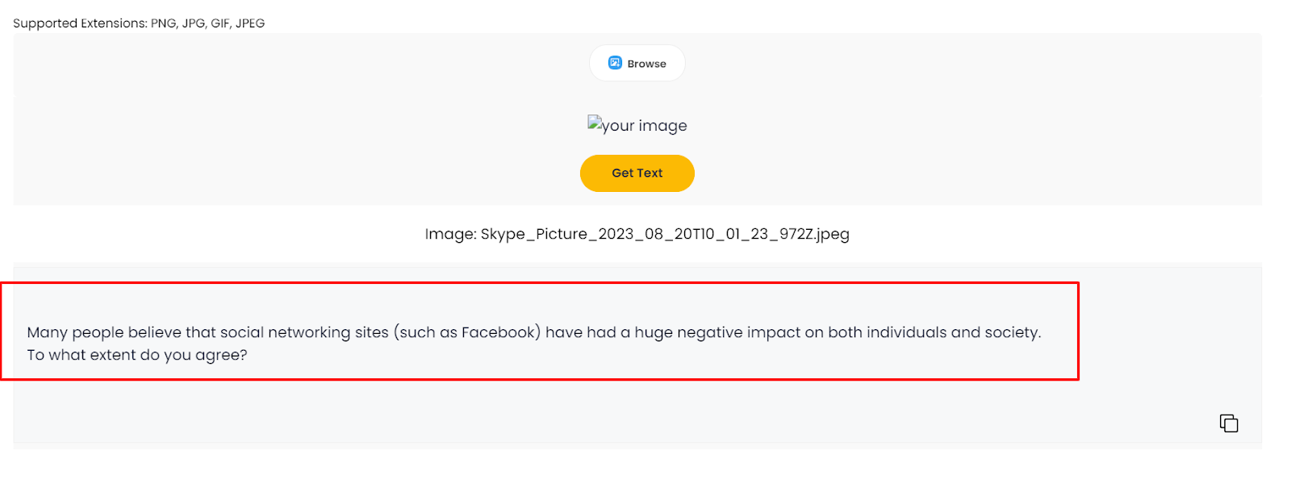Click the word 'Many' in extracted text
Image resolution: width=1291 pixels, height=488 pixels.
point(47,332)
